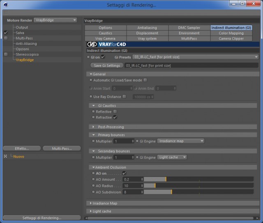Switch to the Antialiasing tab

pos(147,28)
